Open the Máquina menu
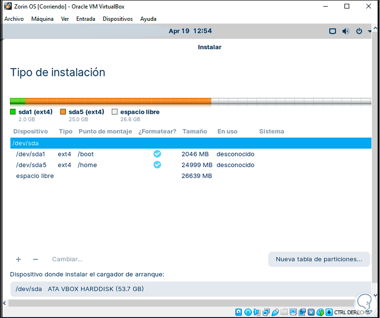380x318 pixels. coord(42,19)
